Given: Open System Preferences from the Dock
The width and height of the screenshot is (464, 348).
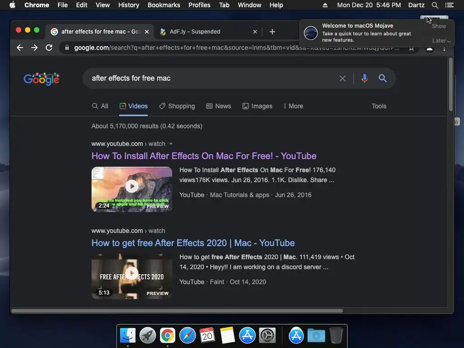Looking at the screenshot, I should click(x=267, y=336).
